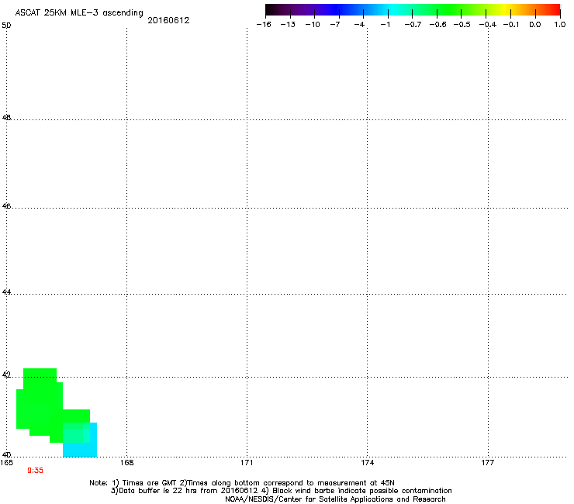The image size is (574, 504).
Task: Click the -1 colorbar label
Action: coord(385,25)
